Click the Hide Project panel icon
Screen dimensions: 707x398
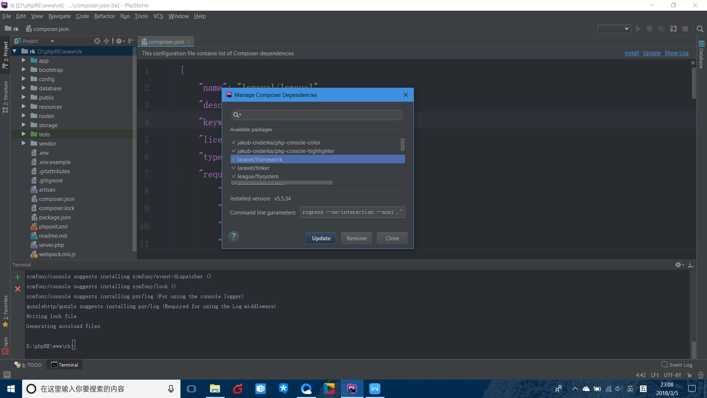[131, 41]
